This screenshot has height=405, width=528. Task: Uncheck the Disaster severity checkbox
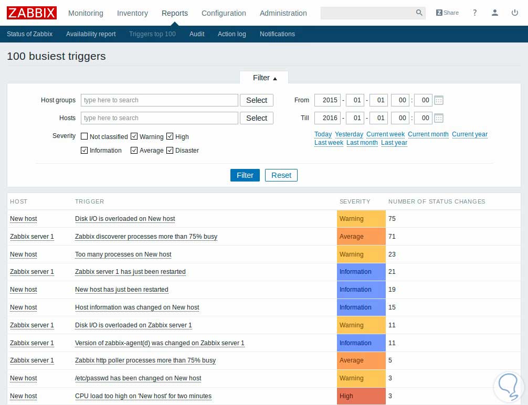pos(170,151)
